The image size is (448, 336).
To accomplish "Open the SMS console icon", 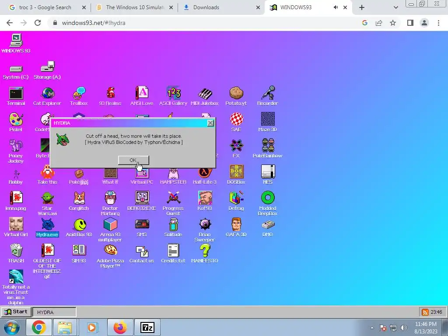I will (142, 227).
